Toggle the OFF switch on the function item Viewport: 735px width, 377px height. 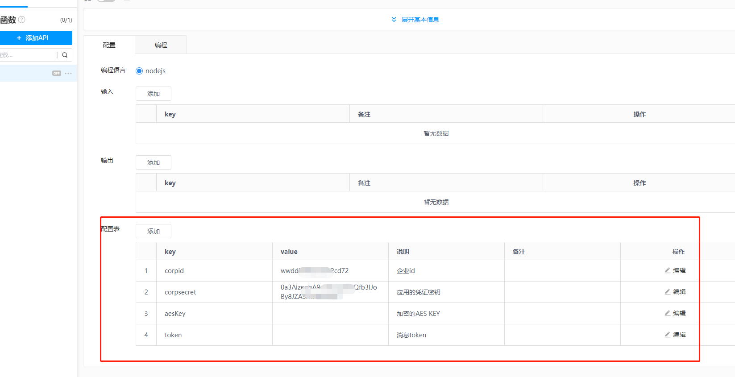click(57, 73)
